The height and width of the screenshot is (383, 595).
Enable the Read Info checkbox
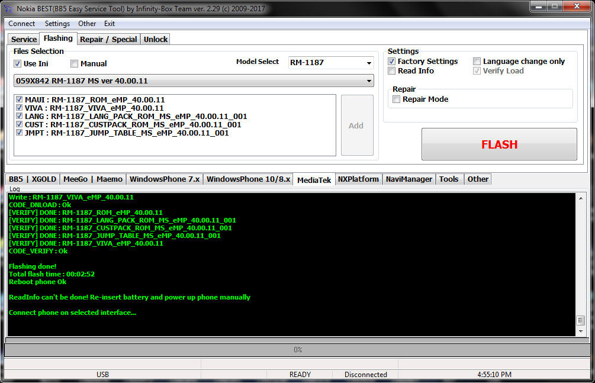[392, 70]
